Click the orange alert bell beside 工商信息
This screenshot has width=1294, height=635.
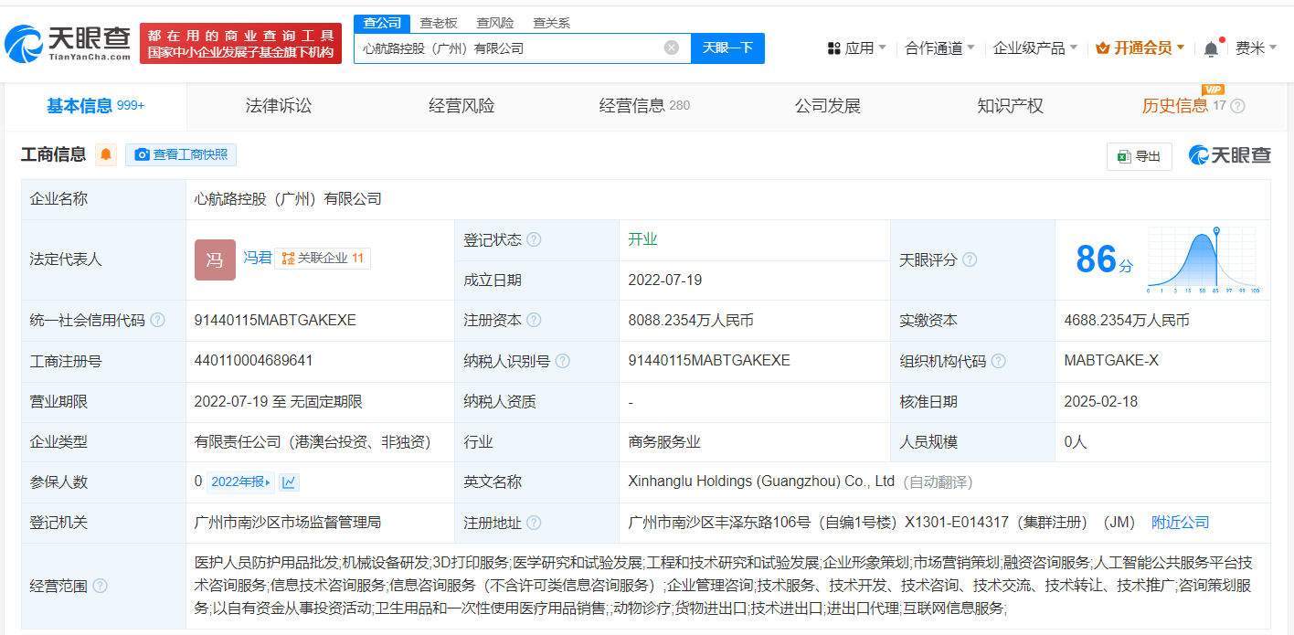[107, 155]
